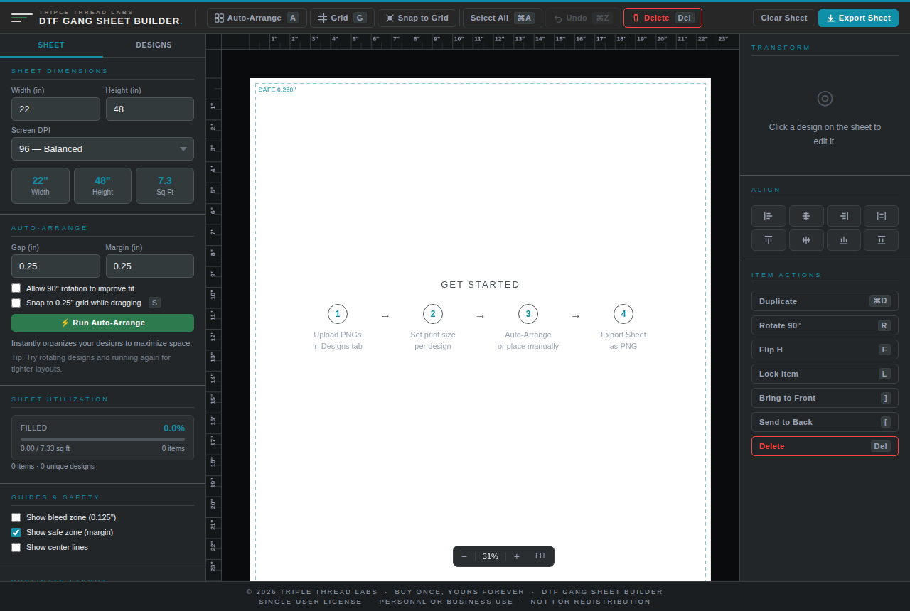Select the Sheet tab
Screen dimensions: 910x611
(51, 45)
